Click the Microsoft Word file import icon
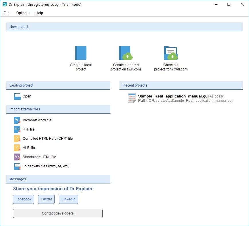 [x=17, y=120]
